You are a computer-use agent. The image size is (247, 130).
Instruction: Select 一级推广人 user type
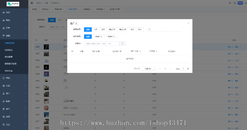click(98, 37)
